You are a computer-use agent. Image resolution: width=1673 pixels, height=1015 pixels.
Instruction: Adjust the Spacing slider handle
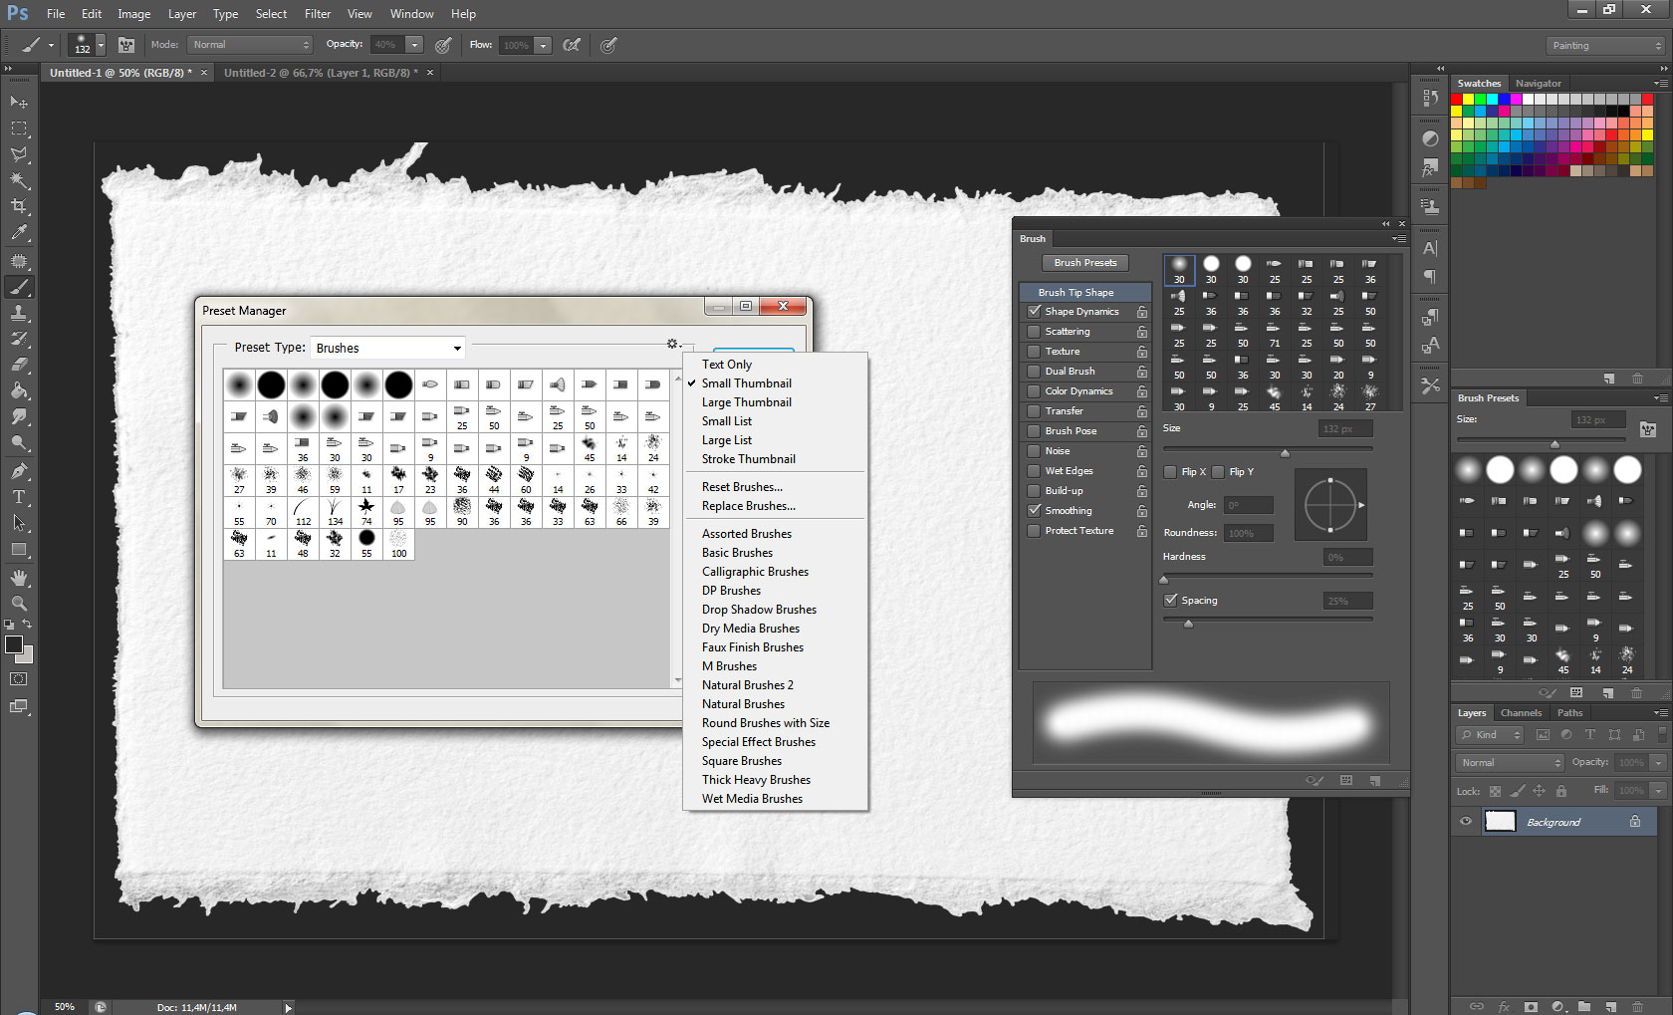pos(1188,624)
